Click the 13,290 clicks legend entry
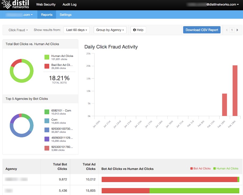 [58, 141]
